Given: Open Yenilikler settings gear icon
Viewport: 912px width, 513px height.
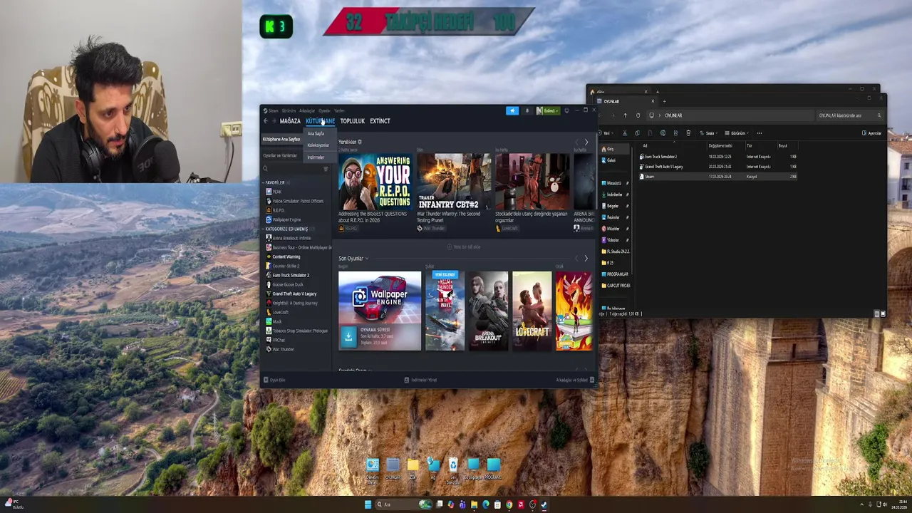Looking at the screenshot, I should 360,142.
